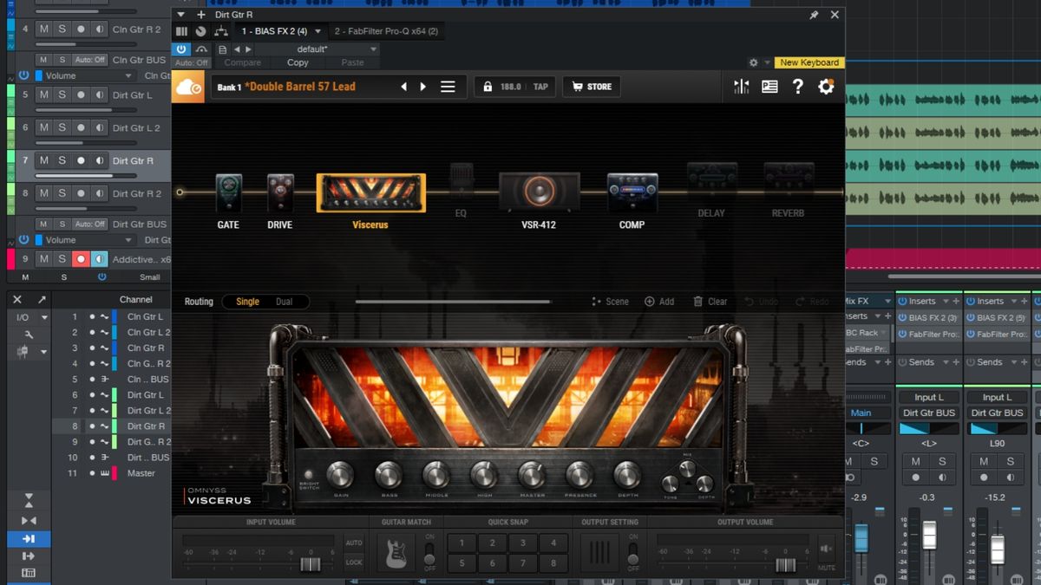The width and height of the screenshot is (1041, 585).
Task: Mute the Dirt Gtr R track
Action: point(43,160)
